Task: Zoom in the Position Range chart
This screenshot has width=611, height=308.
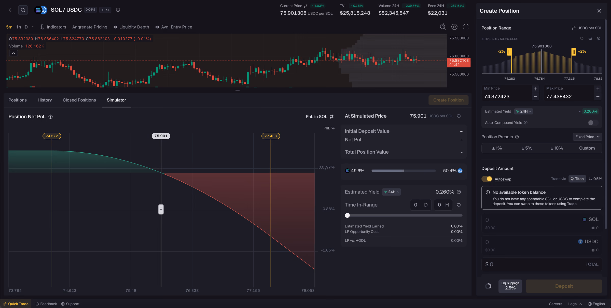Action: pos(599,38)
